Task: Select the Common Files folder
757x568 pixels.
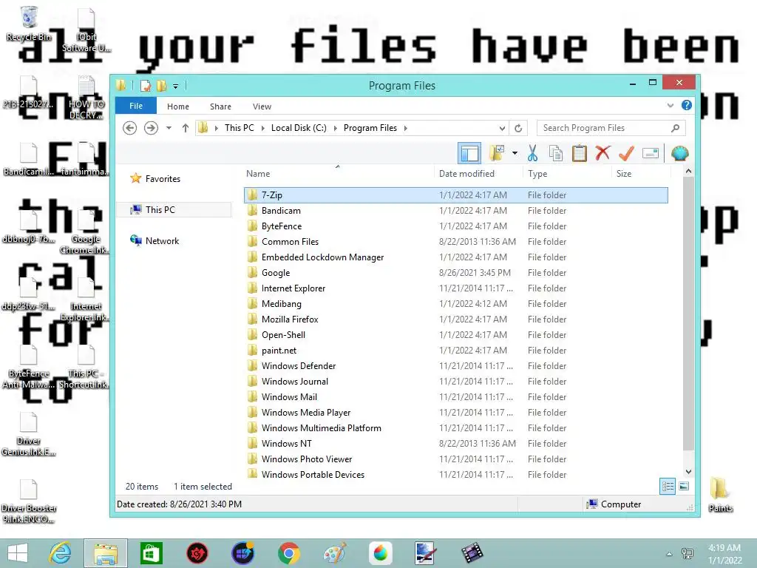Action: 456,242
